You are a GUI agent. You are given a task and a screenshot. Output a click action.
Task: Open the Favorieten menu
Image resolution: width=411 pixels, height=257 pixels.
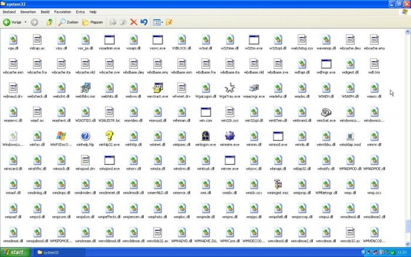[63, 12]
